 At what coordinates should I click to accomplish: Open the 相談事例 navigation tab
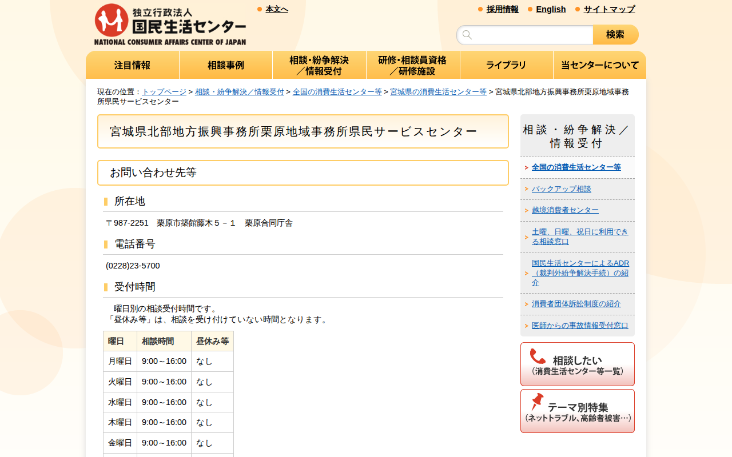point(225,65)
